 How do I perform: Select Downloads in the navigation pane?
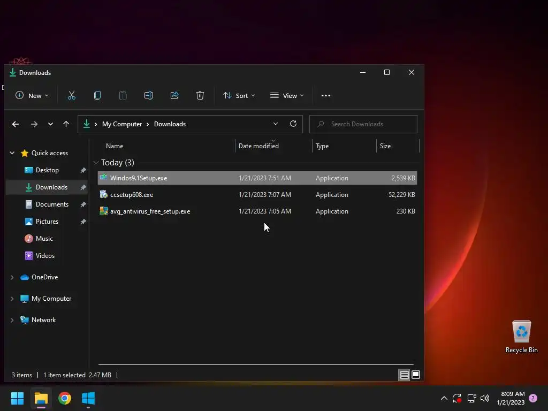[51, 187]
